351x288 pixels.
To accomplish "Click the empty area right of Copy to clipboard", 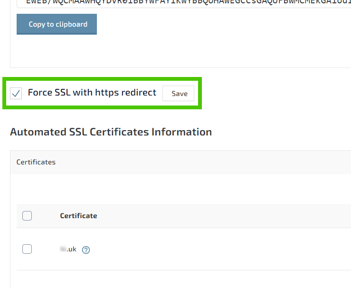I will 214,25.
